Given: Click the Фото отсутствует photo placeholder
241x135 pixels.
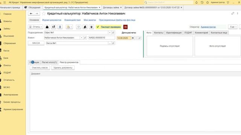Looking at the screenshot, I should pos(218,46).
